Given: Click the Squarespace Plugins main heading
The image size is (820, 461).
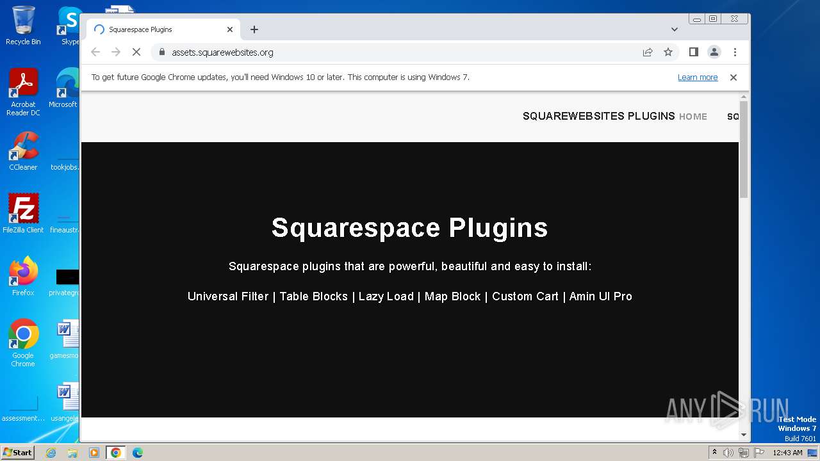Looking at the screenshot, I should [x=410, y=228].
